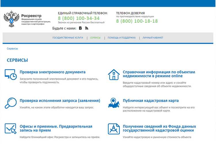Click the СЕРВИСЫ page heading
This screenshot has height=144, width=216.
click(17, 60)
